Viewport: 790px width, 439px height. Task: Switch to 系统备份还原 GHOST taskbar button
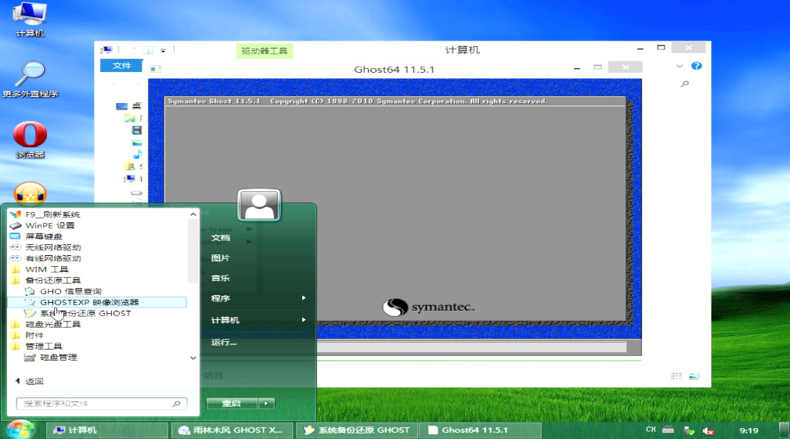tap(357, 430)
